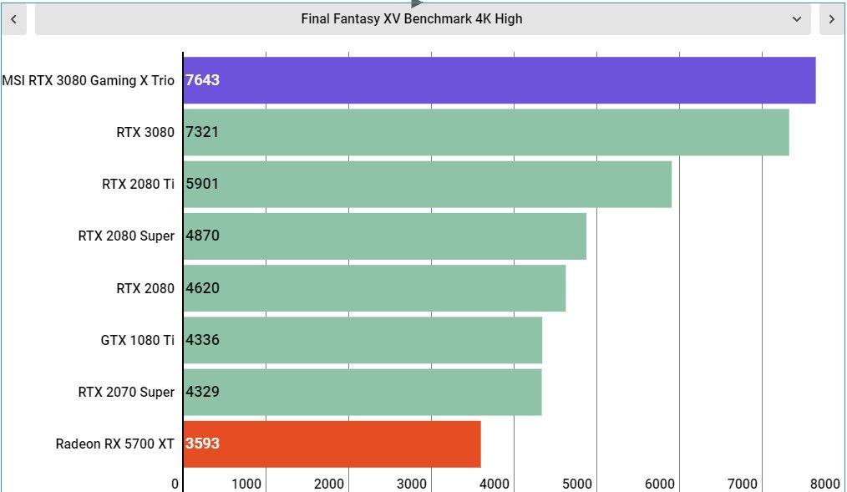The image size is (847, 492).
Task: Click the score value 5901
Action: click(202, 184)
